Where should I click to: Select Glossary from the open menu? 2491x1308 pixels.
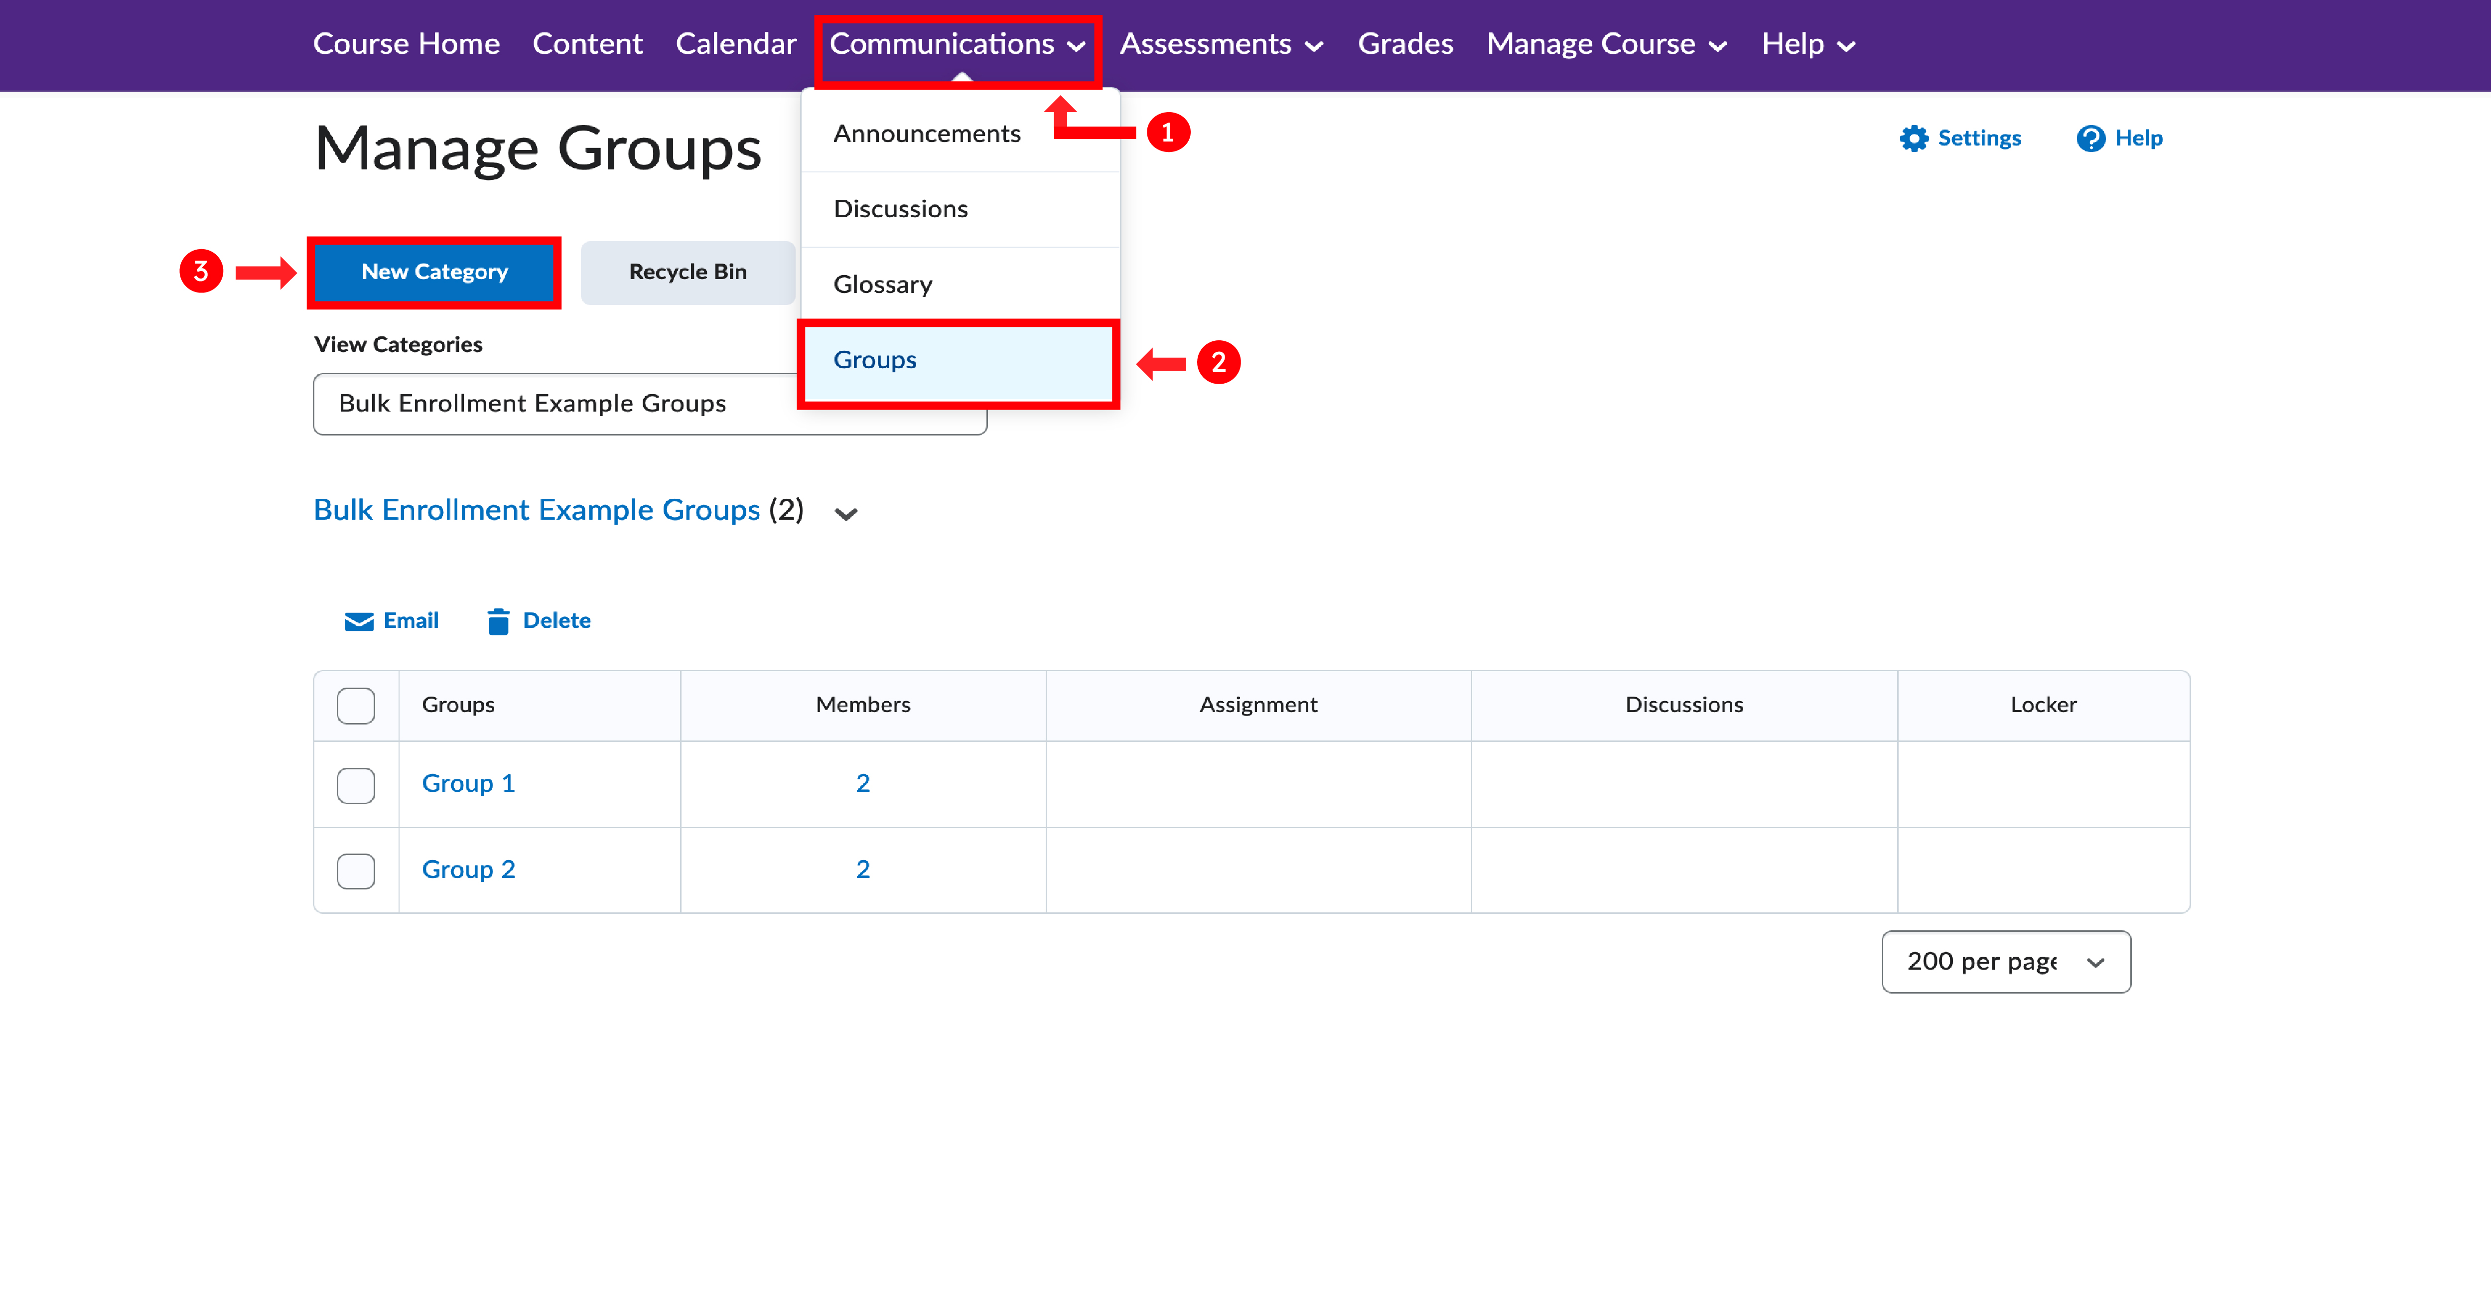(x=883, y=284)
